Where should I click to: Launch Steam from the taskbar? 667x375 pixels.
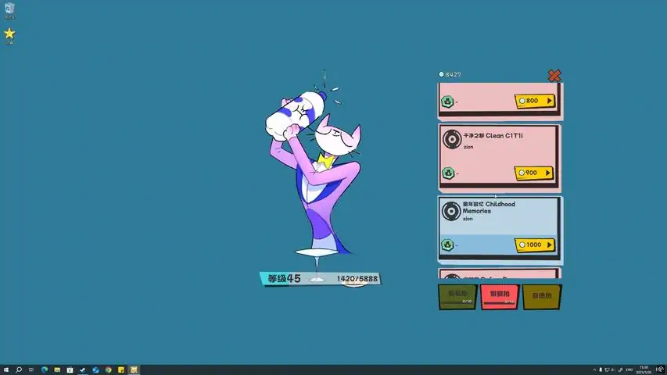tap(82, 370)
